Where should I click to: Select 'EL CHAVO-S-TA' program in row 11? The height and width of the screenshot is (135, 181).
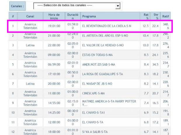(93, 122)
